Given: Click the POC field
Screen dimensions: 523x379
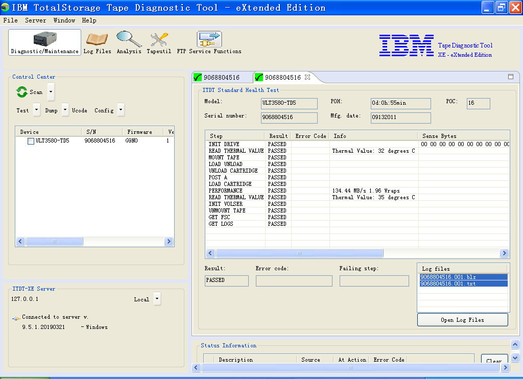Looking at the screenshot, I should pos(478,103).
